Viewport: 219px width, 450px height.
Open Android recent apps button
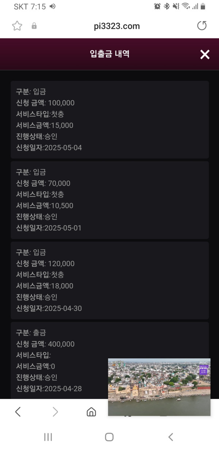48,437
